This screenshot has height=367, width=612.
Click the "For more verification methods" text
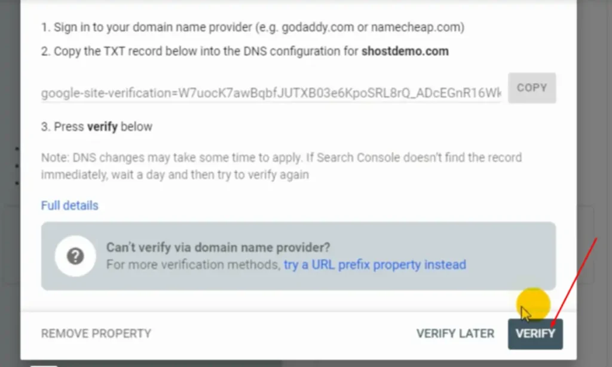(192, 264)
